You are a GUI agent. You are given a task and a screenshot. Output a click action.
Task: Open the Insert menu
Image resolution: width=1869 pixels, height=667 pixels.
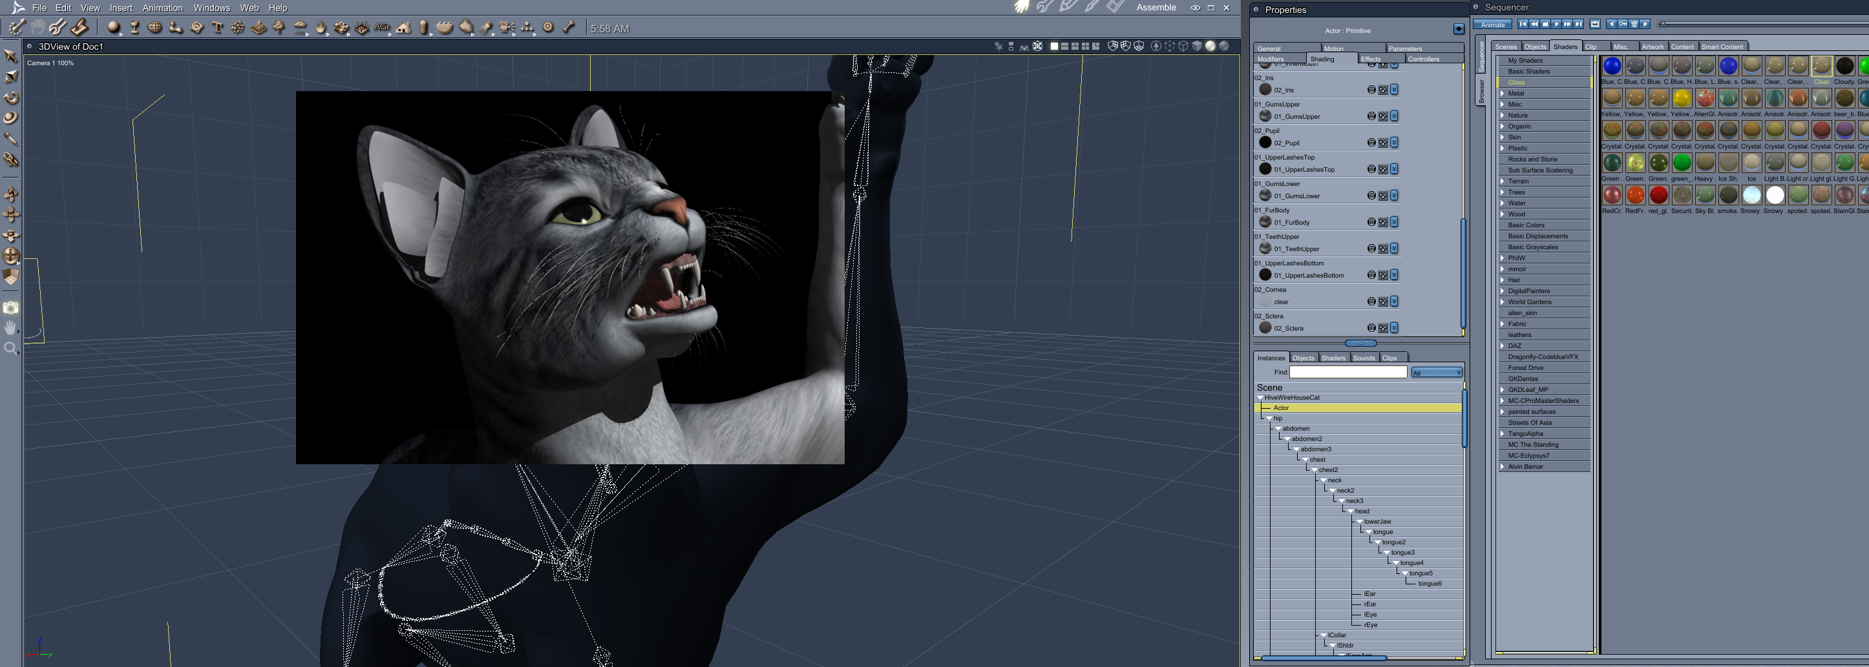pos(120,8)
